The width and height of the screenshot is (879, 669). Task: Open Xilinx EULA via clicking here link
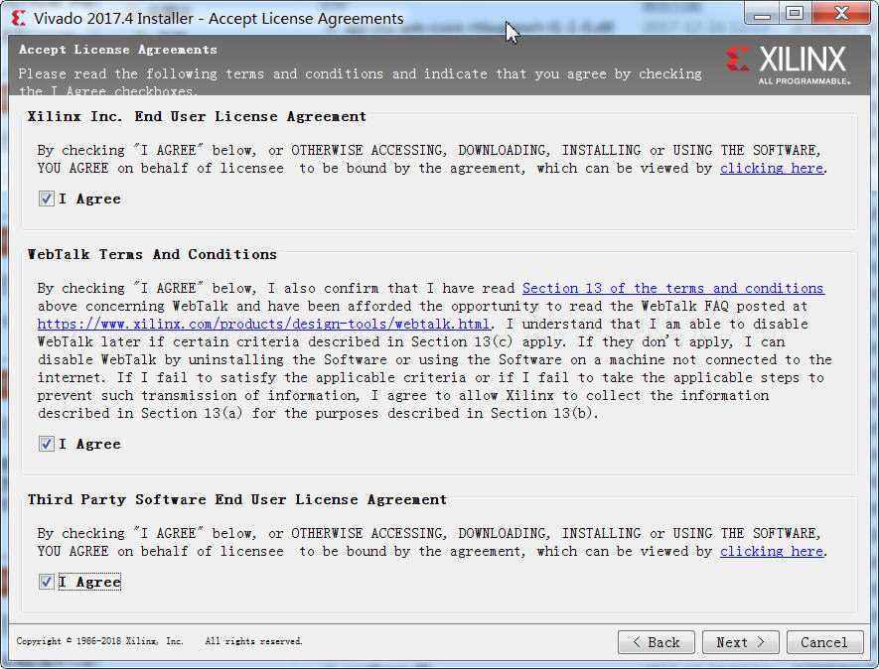pos(772,168)
